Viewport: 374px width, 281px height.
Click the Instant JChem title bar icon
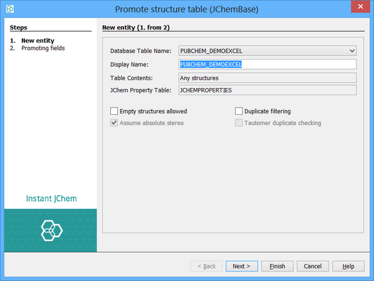click(x=10, y=9)
